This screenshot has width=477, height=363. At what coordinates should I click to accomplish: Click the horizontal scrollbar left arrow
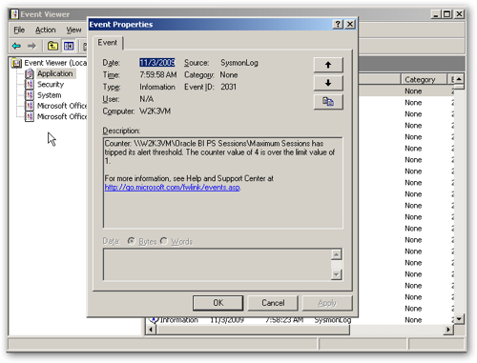[151, 330]
